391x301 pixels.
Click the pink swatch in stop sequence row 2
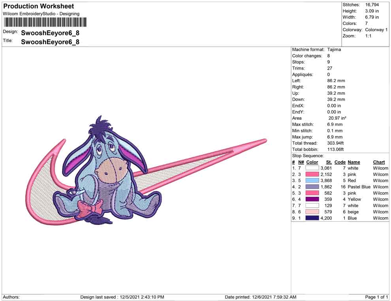tap(312, 174)
